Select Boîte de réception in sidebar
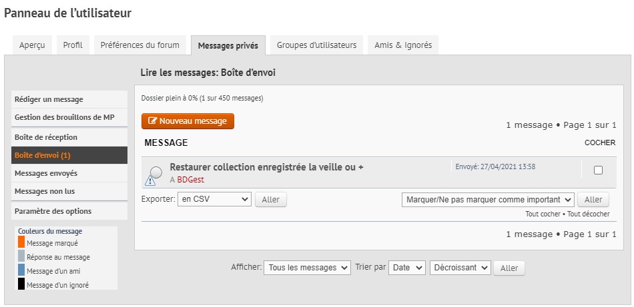This screenshot has height=307, width=634. point(46,137)
